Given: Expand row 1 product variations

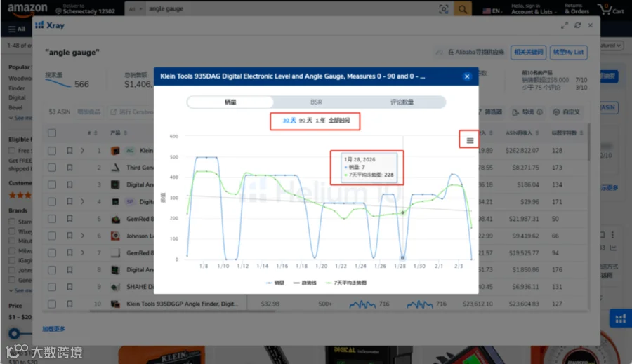Looking at the screenshot, I should point(83,151).
